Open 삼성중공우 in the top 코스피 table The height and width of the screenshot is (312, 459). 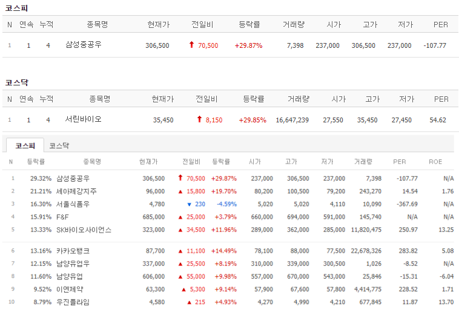84,45
